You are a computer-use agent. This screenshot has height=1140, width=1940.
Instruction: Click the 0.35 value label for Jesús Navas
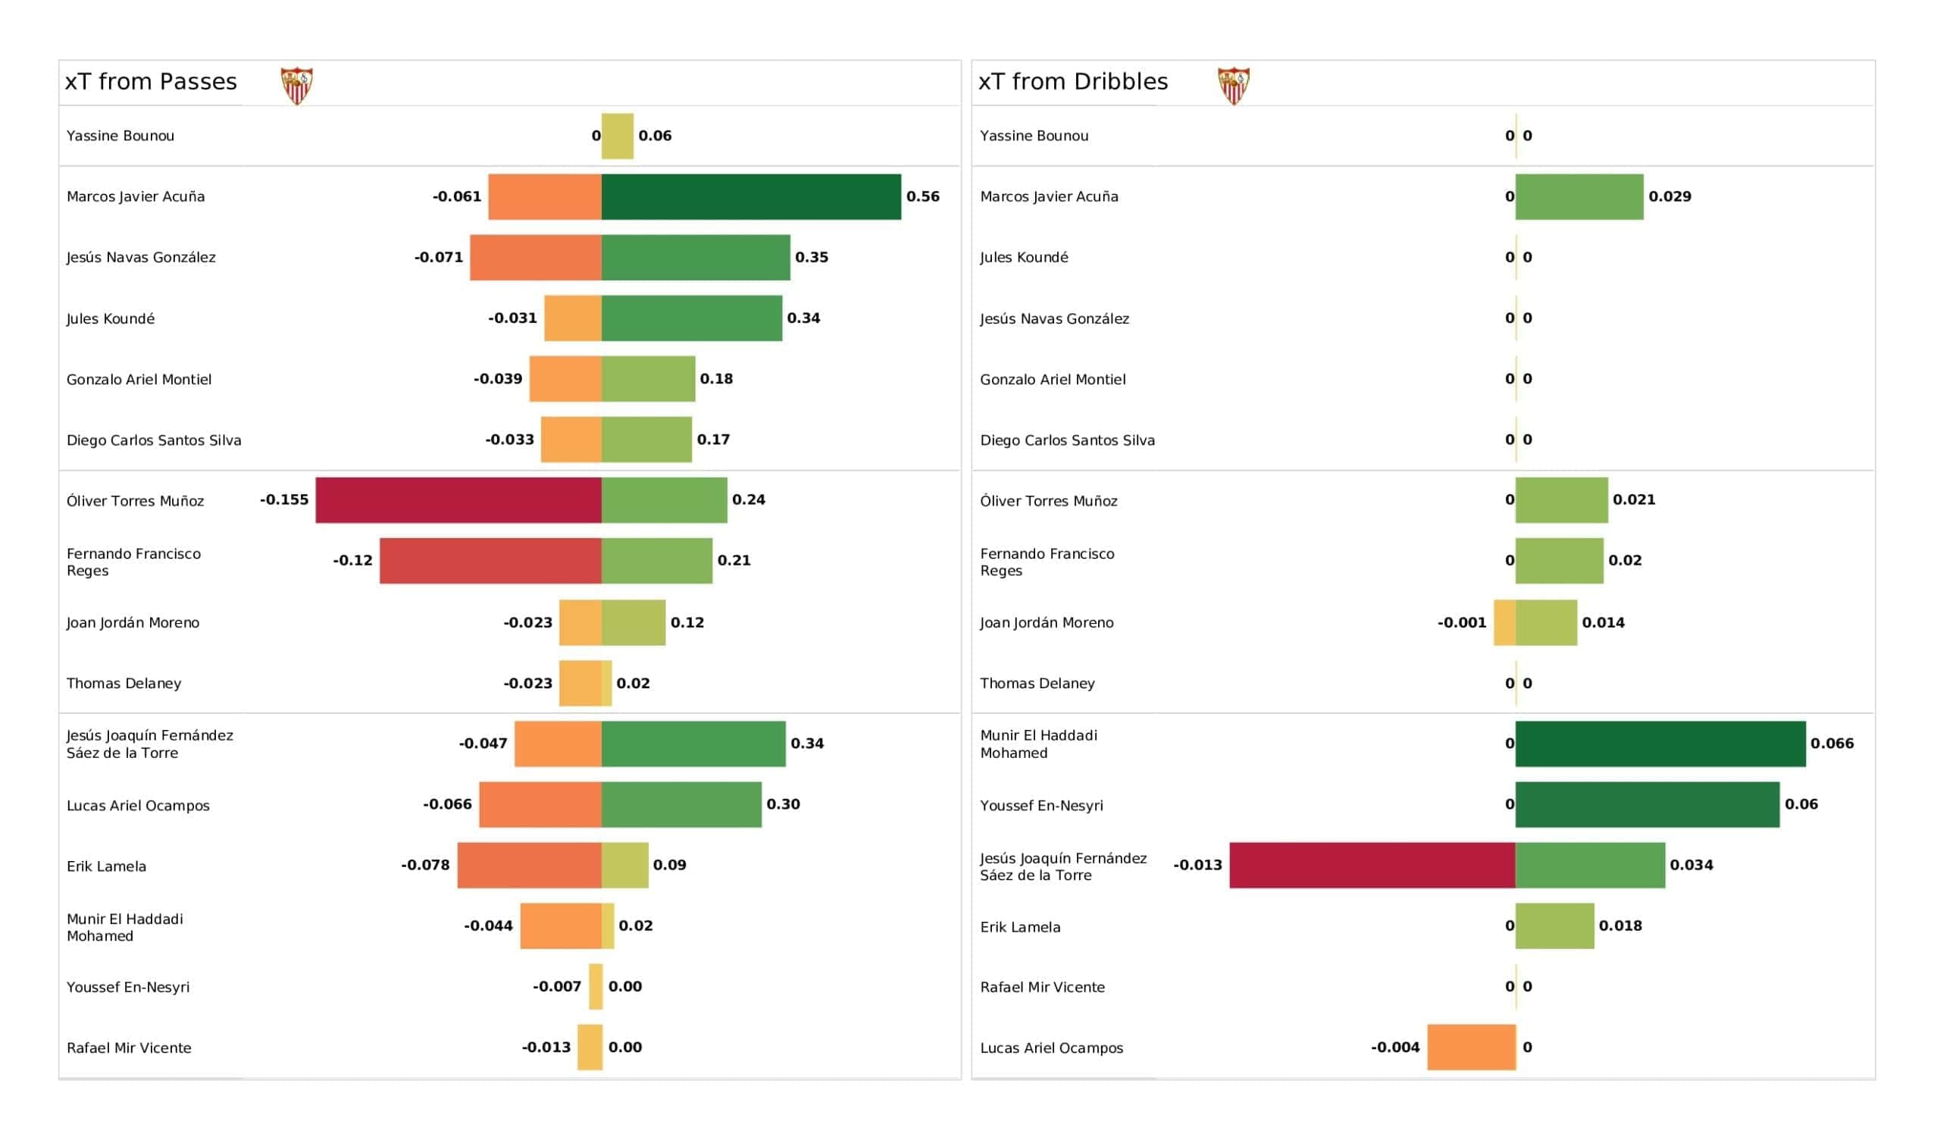(812, 257)
